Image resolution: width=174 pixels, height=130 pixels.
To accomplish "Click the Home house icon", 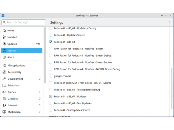I will pos(4,30).
